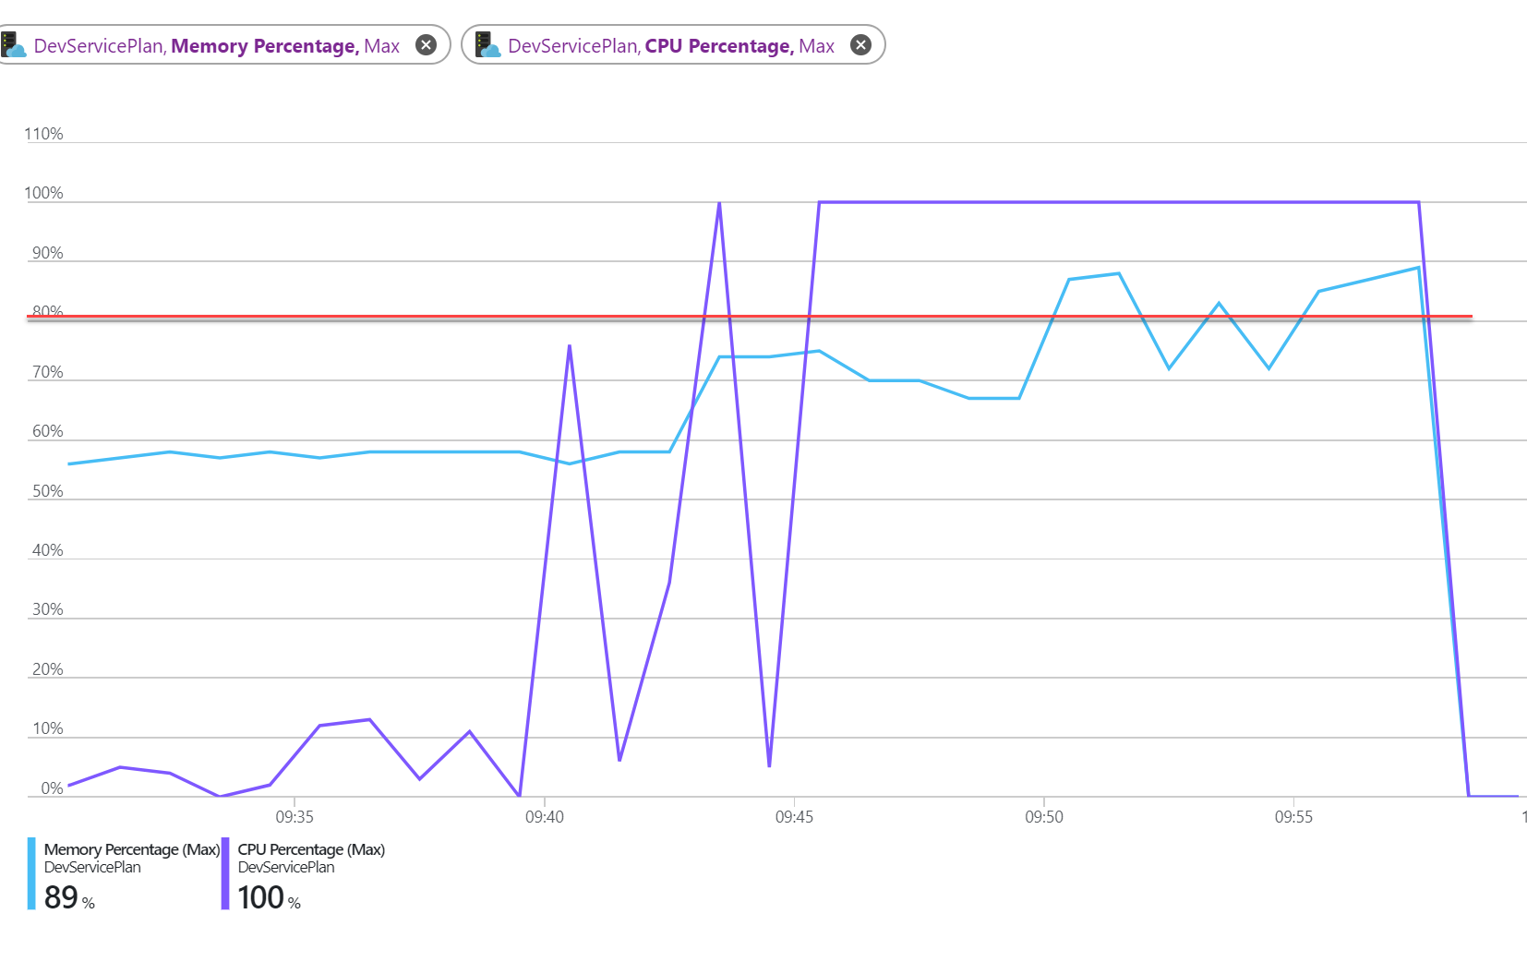The height and width of the screenshot is (962, 1527).
Task: Click the server icon in CPU Percentage chip
Action: click(x=487, y=44)
